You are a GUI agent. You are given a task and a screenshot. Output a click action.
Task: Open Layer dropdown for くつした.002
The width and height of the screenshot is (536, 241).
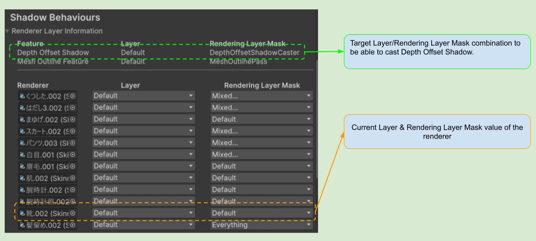click(x=144, y=96)
